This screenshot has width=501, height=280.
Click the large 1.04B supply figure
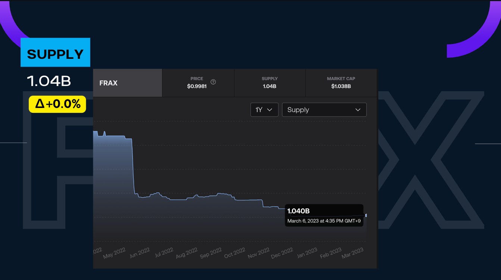point(49,81)
